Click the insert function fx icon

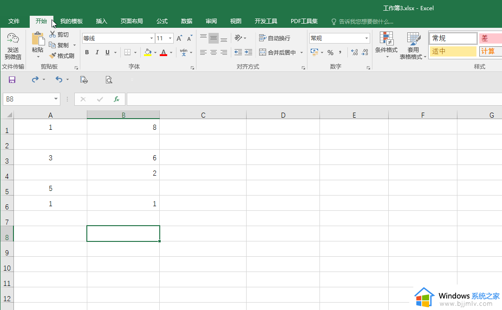coord(117,99)
